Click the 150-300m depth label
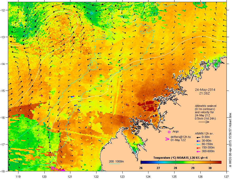The height and width of the screenshot is (179, 232). pos(208,147)
